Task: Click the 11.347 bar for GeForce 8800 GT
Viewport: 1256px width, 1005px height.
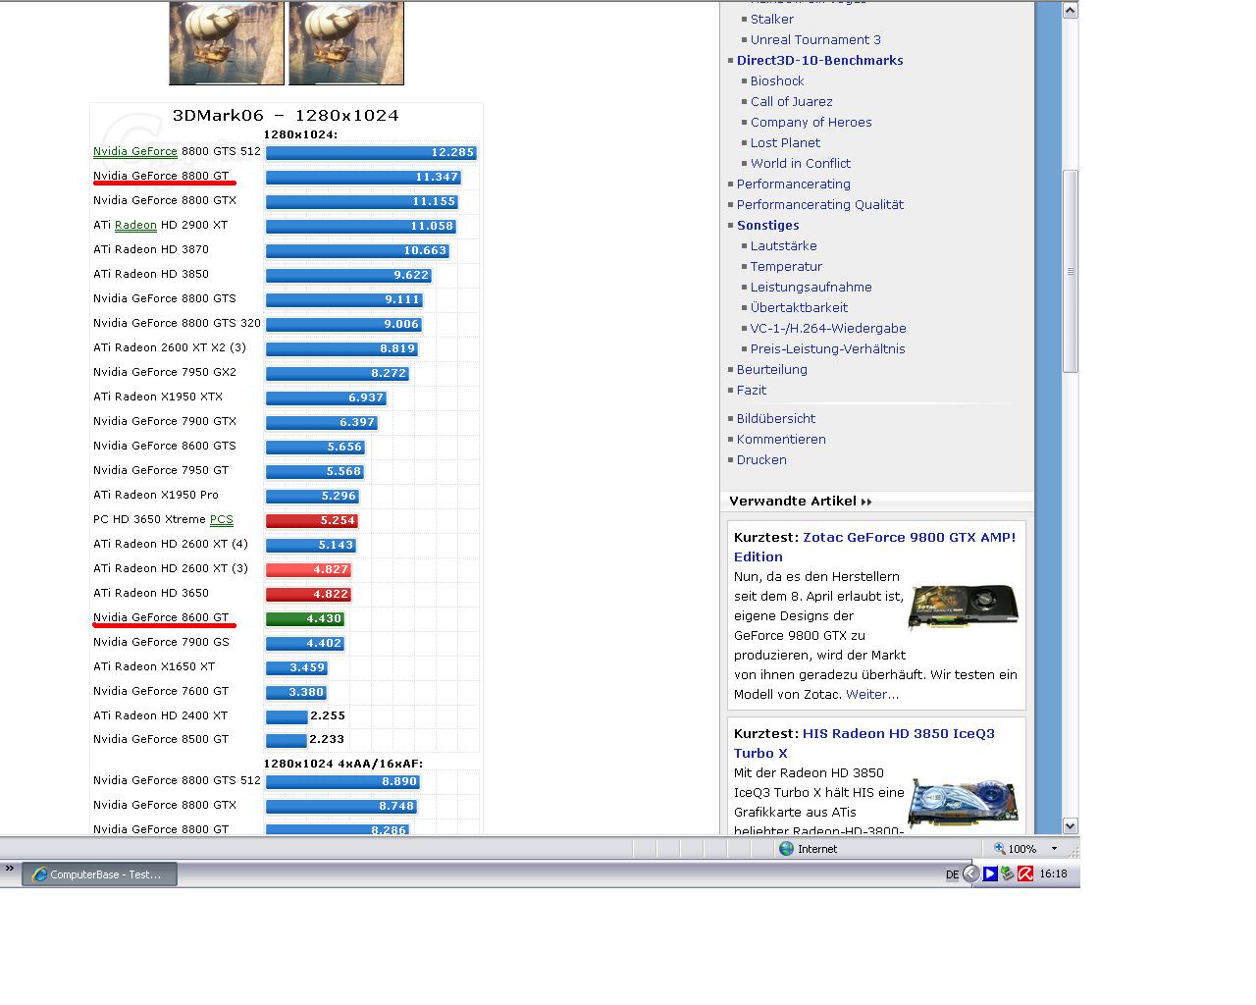Action: (x=363, y=177)
